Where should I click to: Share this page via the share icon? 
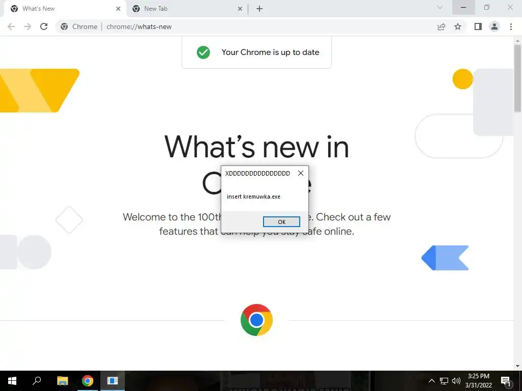441,26
